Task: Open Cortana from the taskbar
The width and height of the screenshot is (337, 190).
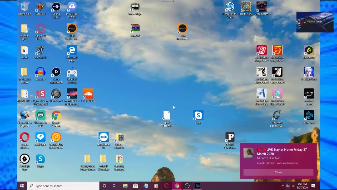Action: (104, 186)
